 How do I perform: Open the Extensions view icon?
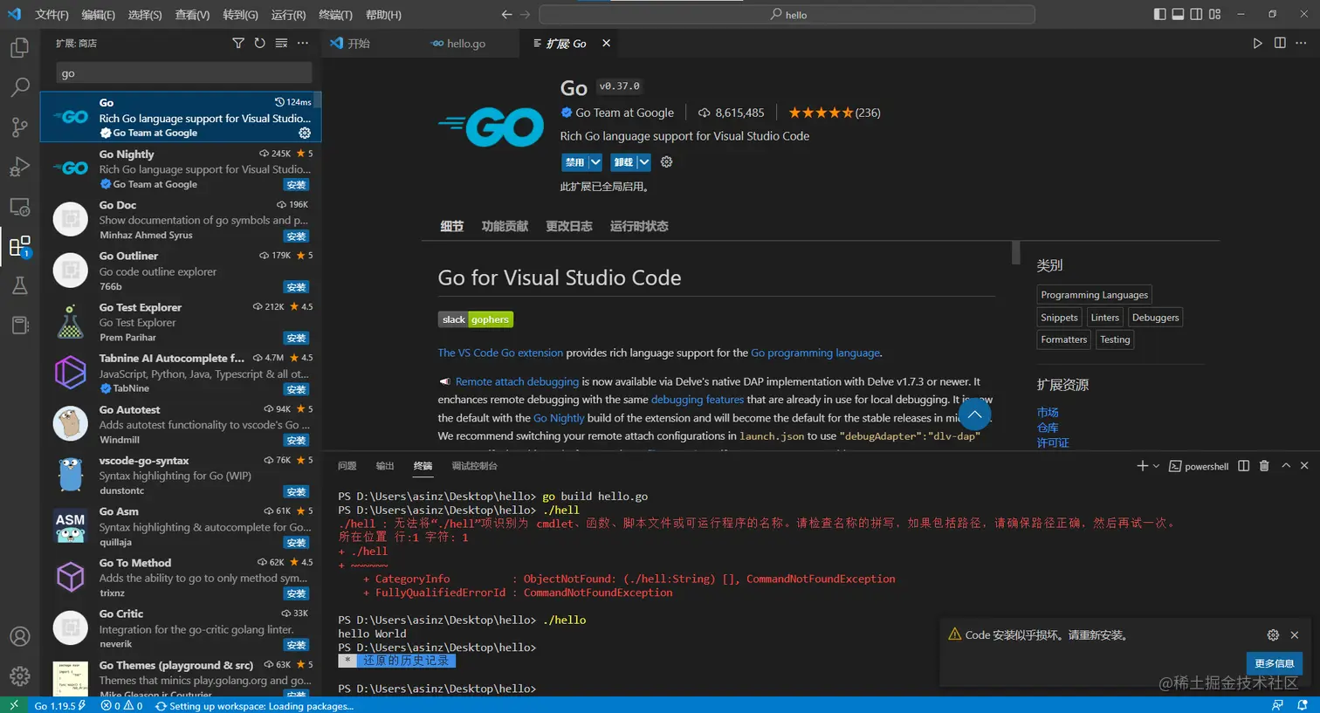[x=19, y=247]
